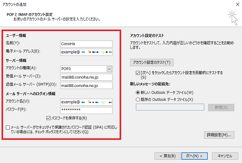This screenshot has height=163, width=242.
Task: Click the 名前 (name) field containing ConoHa
Action: pyautogui.click(x=86, y=44)
